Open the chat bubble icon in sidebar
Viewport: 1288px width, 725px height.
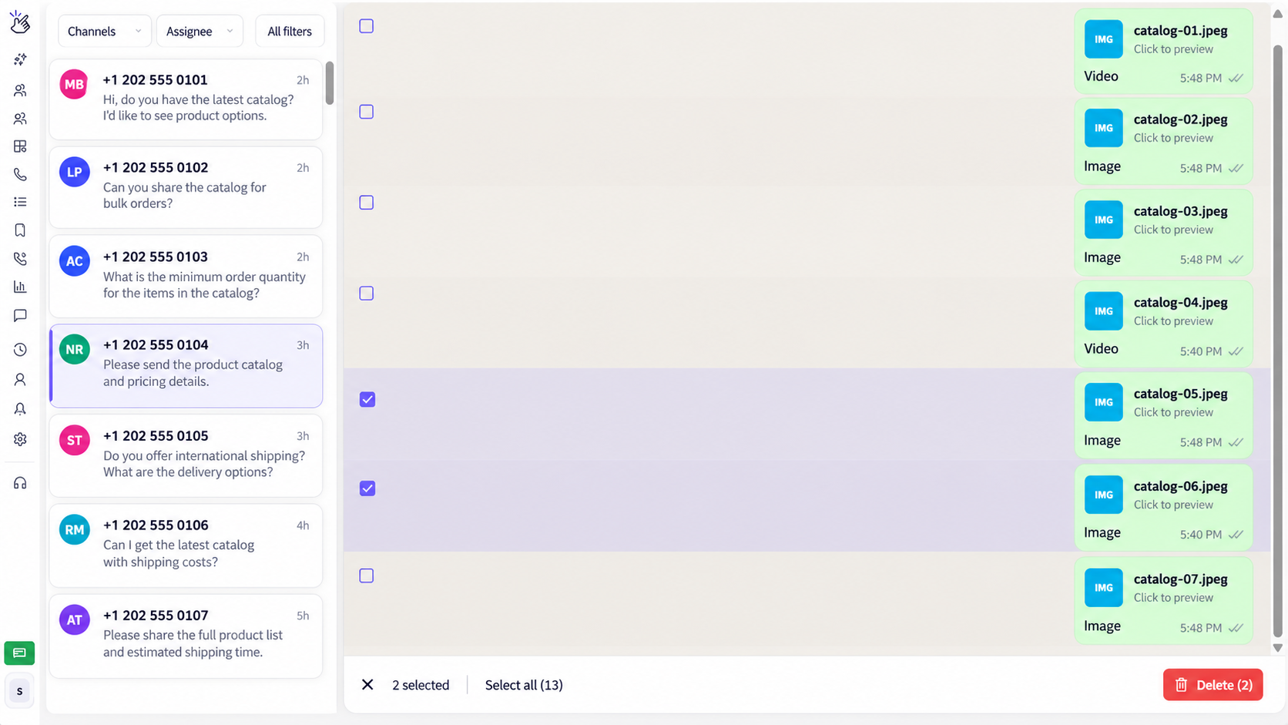coord(20,316)
